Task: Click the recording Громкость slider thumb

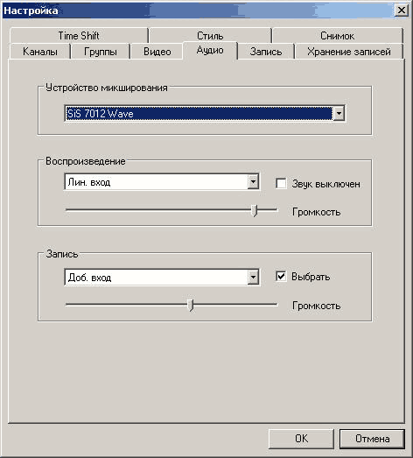Action: [190, 305]
